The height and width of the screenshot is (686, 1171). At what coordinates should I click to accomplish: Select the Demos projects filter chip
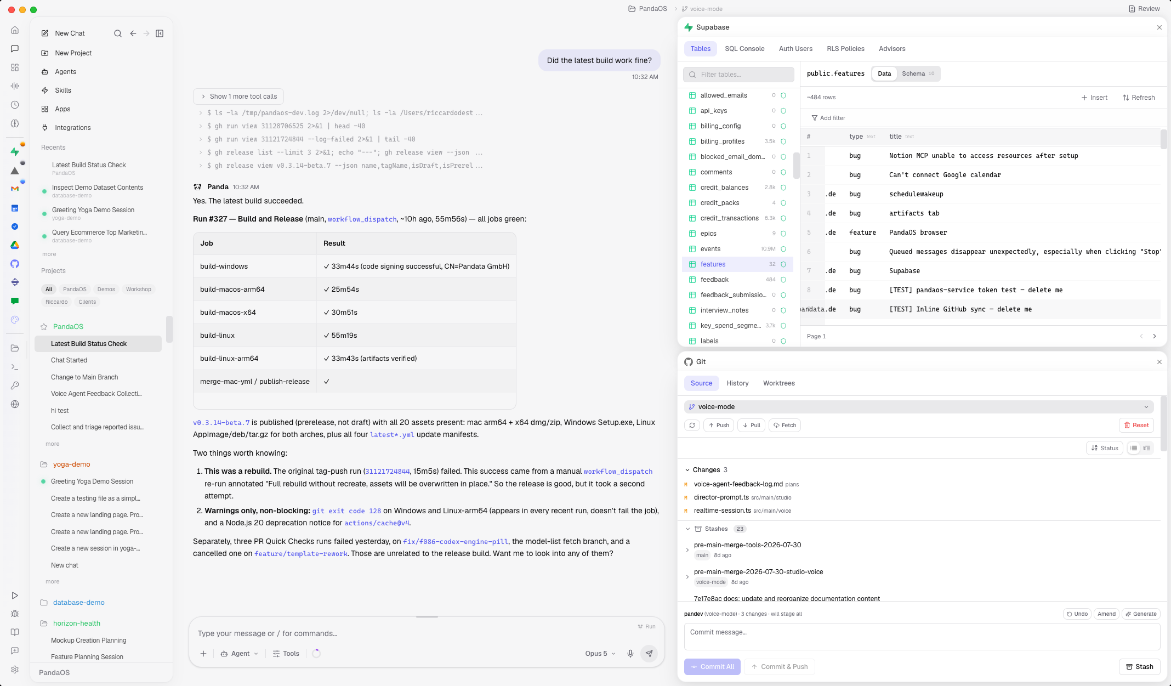pos(106,290)
